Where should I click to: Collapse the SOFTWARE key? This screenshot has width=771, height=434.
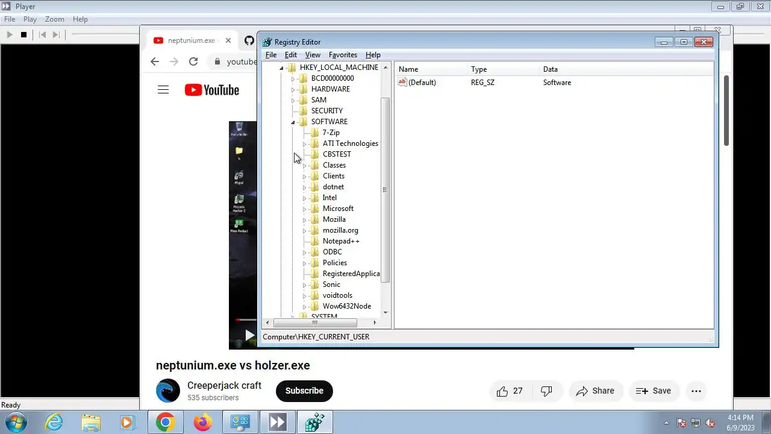(x=293, y=122)
